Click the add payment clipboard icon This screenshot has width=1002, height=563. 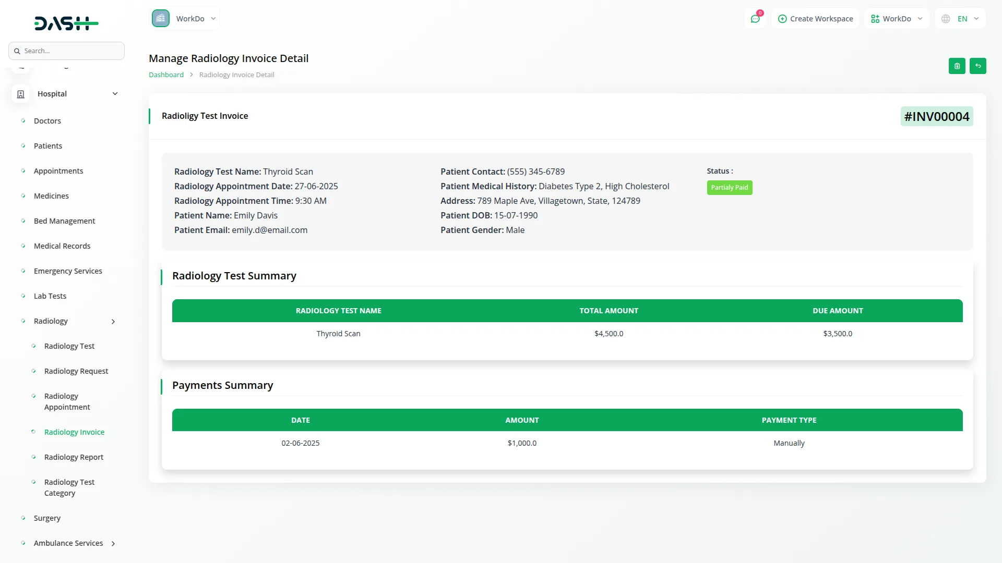957,66
